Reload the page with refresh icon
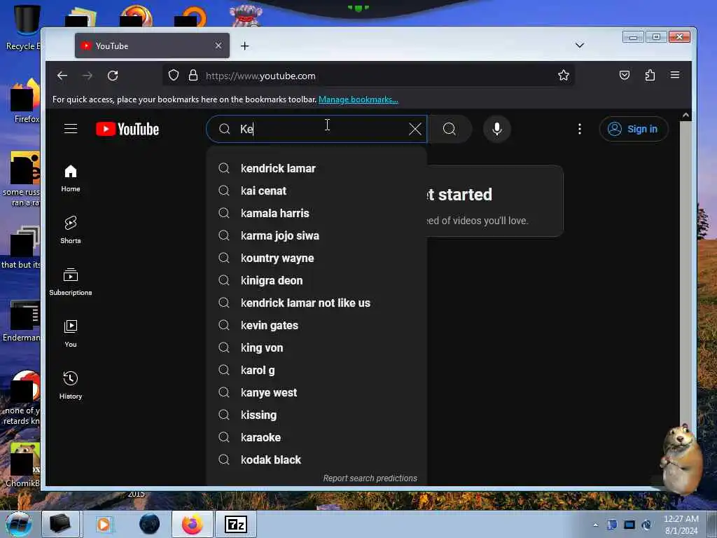 click(113, 76)
